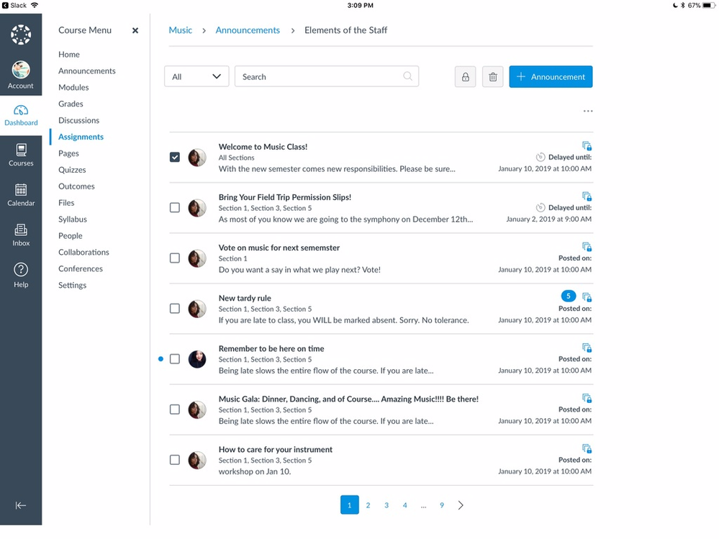
Task: Check the New tardy rule checkbox
Action: pyautogui.click(x=175, y=309)
